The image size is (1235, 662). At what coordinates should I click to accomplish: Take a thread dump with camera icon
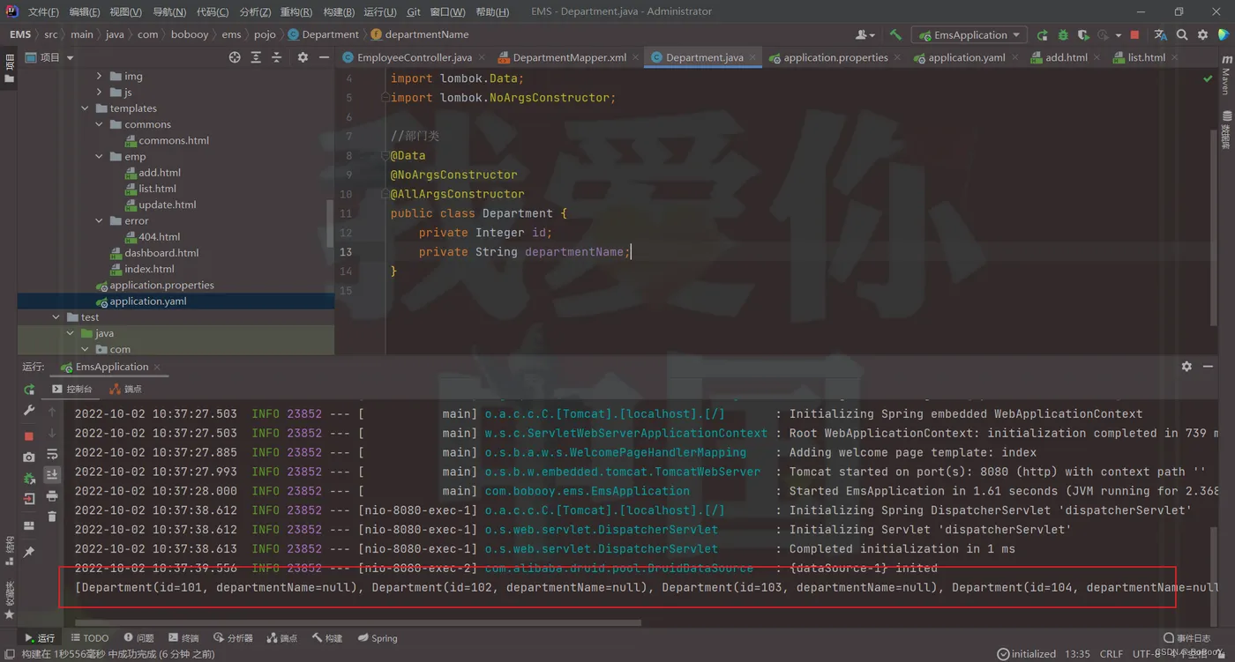pyautogui.click(x=29, y=457)
